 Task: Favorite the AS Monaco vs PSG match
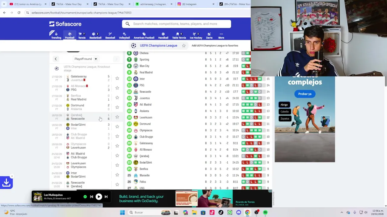pyautogui.click(x=117, y=88)
